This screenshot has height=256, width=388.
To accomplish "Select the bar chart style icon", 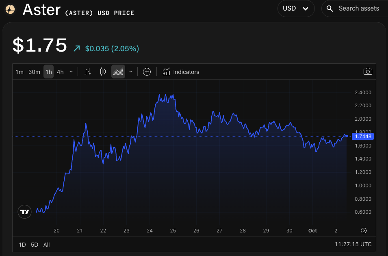I will coord(87,71).
